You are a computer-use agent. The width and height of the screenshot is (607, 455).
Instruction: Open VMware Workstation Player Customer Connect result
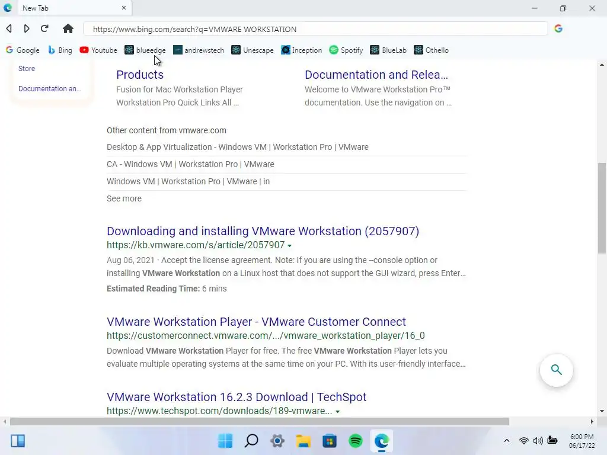pyautogui.click(x=256, y=322)
